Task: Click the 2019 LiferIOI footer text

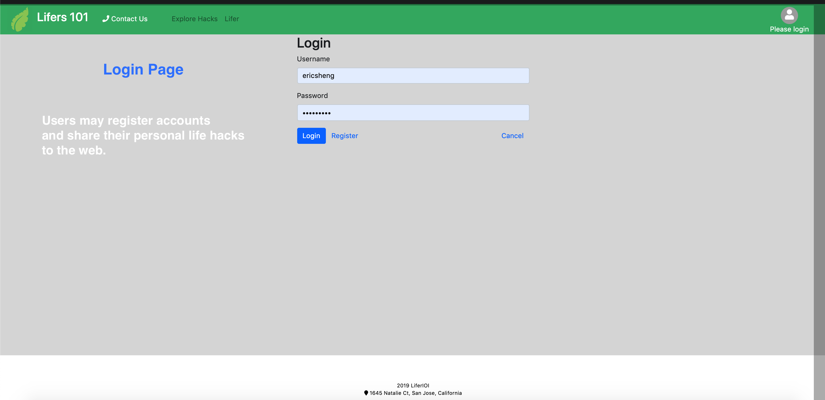Action: 412,385
